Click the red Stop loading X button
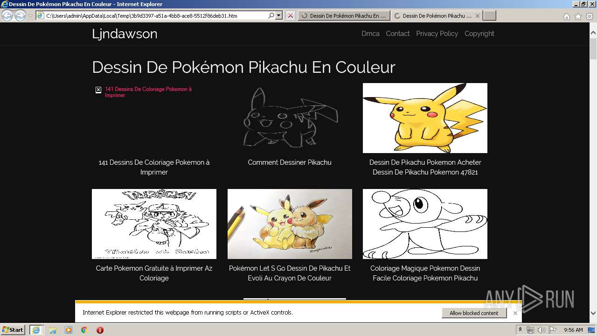This screenshot has height=336, width=597. (x=291, y=15)
